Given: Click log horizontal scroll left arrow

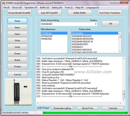Looking at the screenshot, I should (x=38, y=103).
